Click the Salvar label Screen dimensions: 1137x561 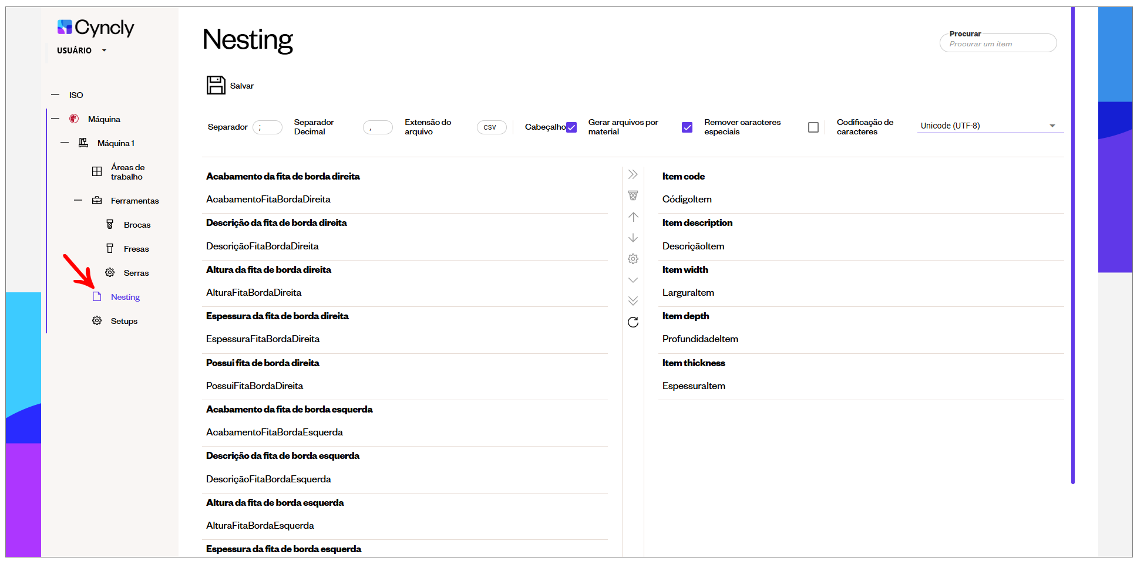(241, 86)
